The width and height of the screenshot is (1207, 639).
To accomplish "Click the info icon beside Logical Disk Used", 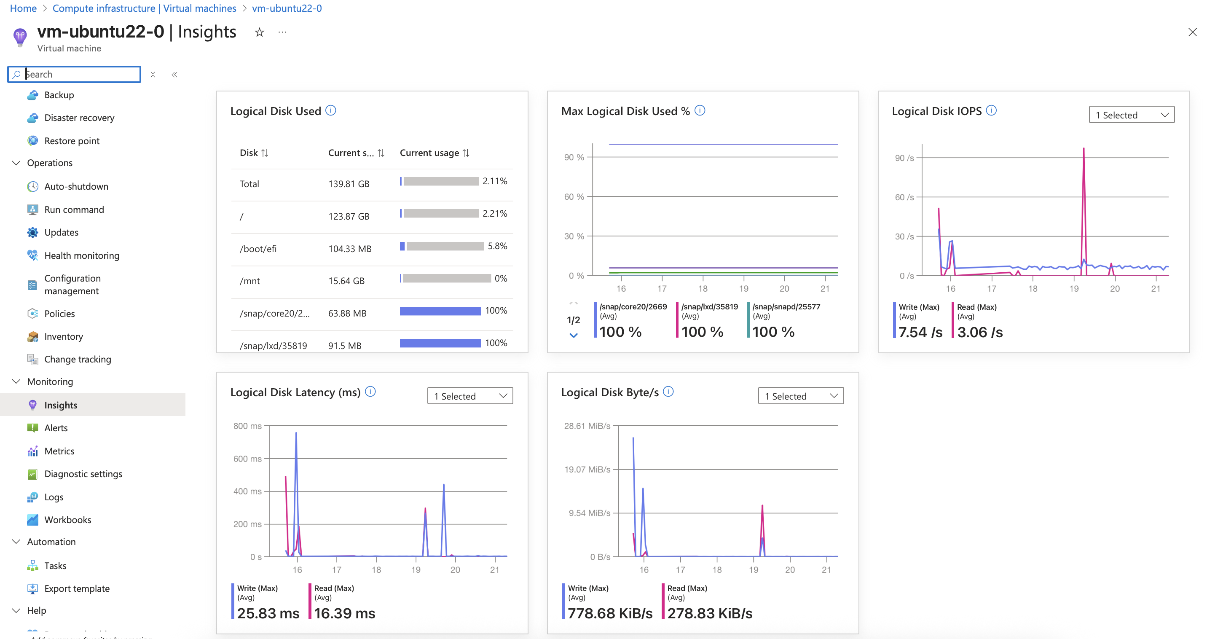I will (x=331, y=110).
